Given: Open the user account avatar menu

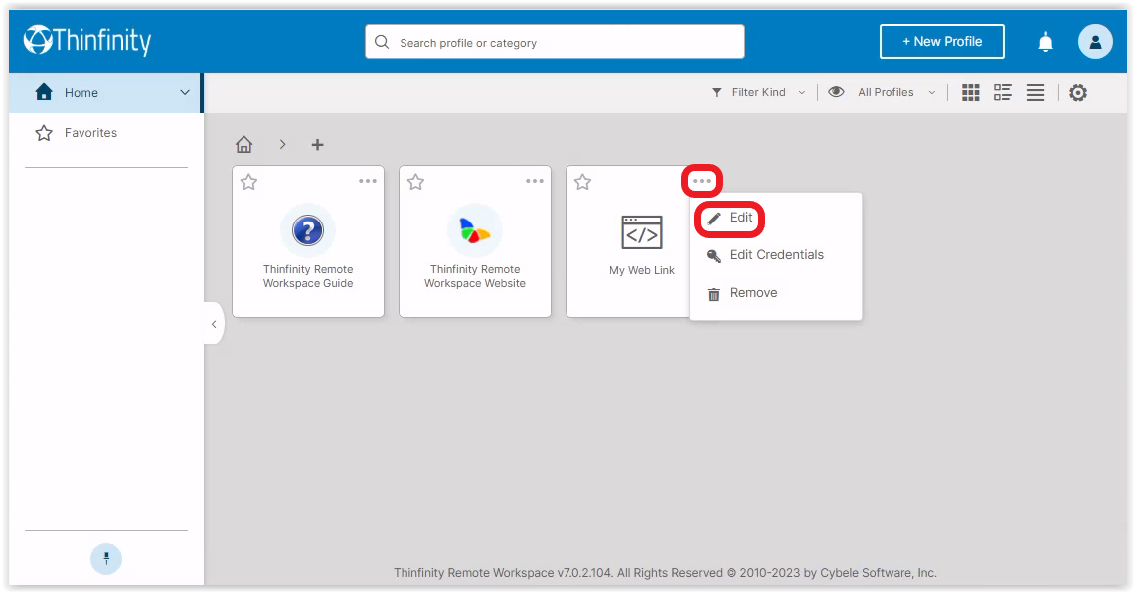Looking at the screenshot, I should tap(1095, 41).
